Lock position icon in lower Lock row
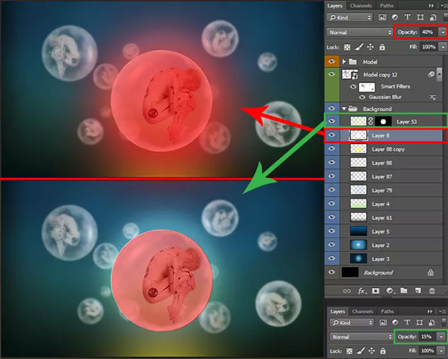The width and height of the screenshot is (448, 359). tap(371, 351)
